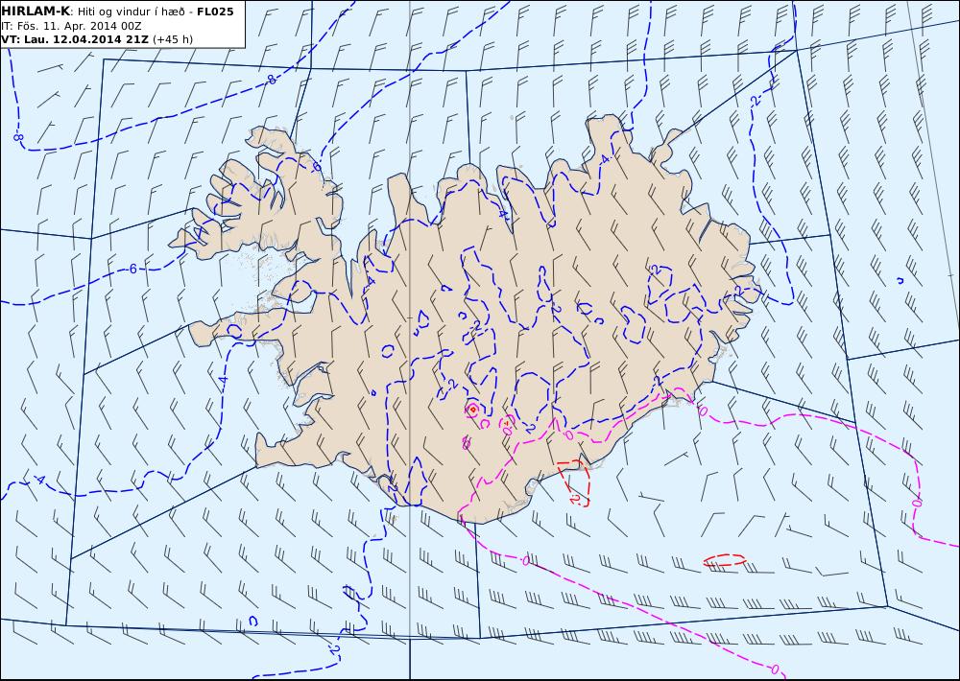Select the FL025 flight level label
The width and height of the screenshot is (960, 681).
pos(215,11)
